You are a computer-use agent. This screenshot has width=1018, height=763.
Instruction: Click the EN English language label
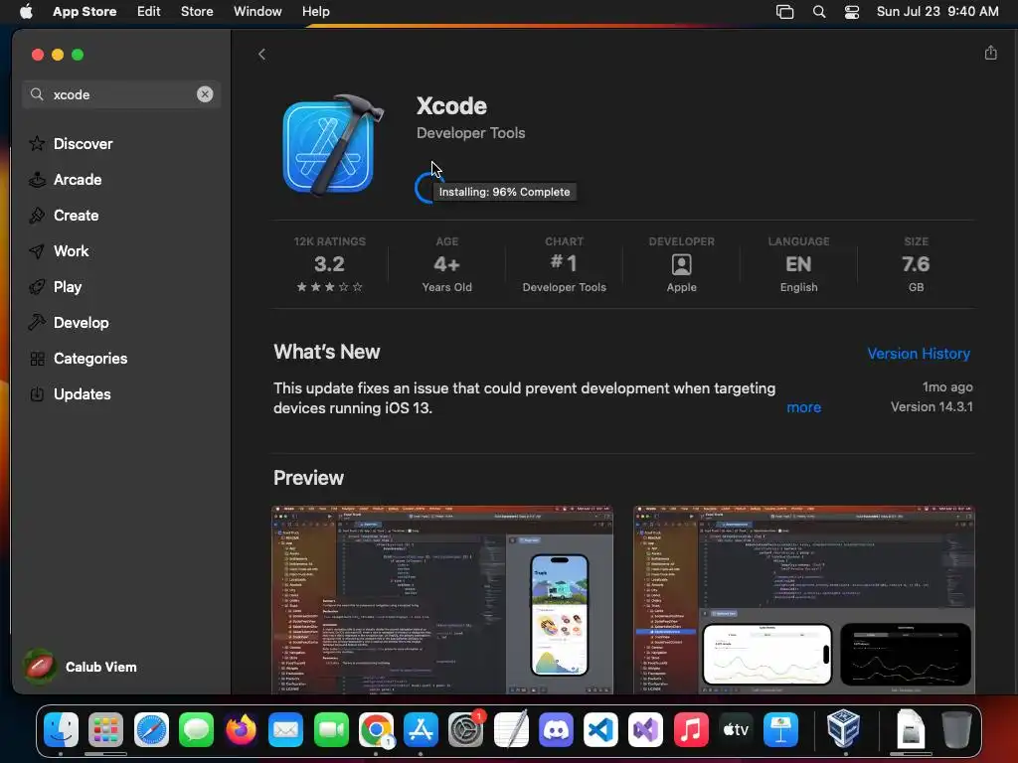pos(798,264)
